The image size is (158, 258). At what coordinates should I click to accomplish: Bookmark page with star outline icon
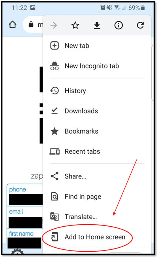(x=75, y=25)
